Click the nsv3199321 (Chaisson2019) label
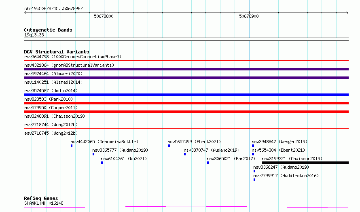Screen dimensions: 360x212 (x=292, y=159)
